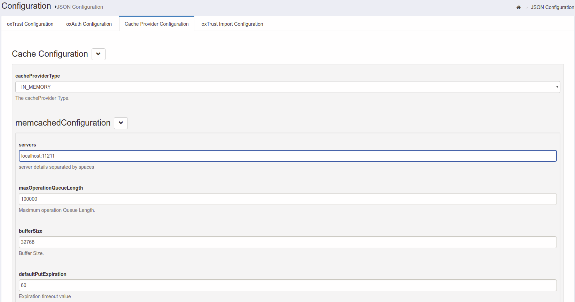Switch to the oxTrust Configuration tab

[30, 24]
